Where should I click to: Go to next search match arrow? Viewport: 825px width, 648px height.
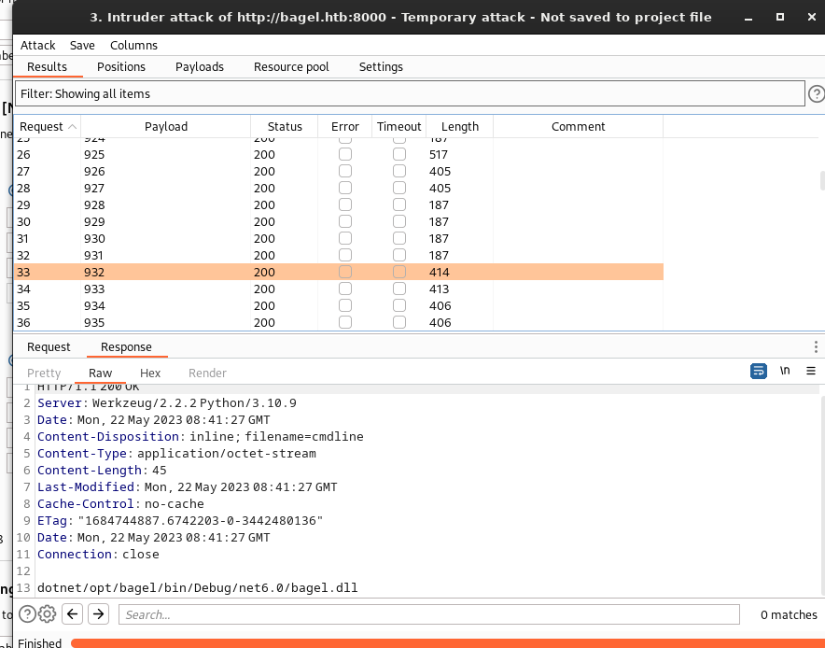point(98,614)
